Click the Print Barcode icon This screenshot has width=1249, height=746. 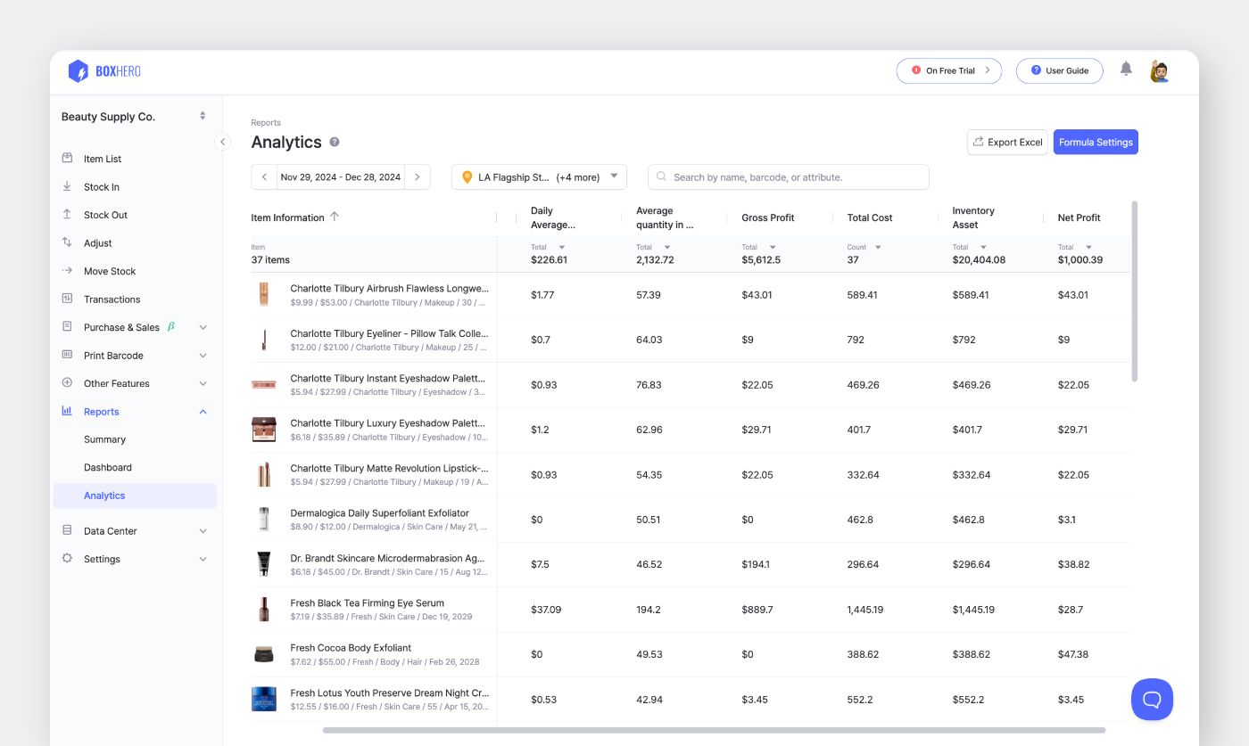point(67,355)
